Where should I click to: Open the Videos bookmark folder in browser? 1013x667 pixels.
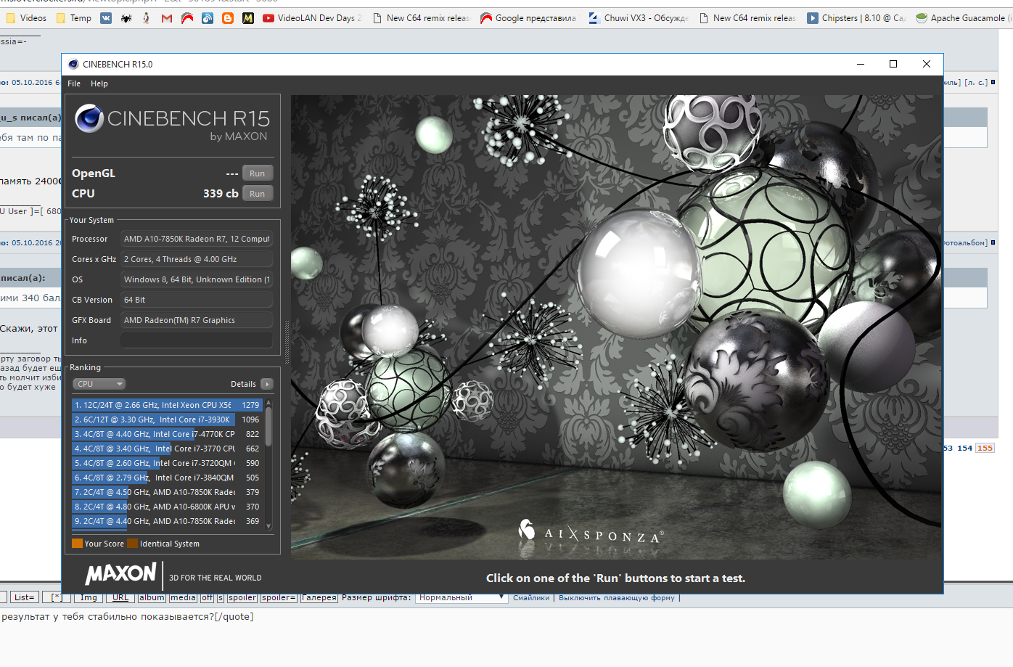click(x=26, y=18)
